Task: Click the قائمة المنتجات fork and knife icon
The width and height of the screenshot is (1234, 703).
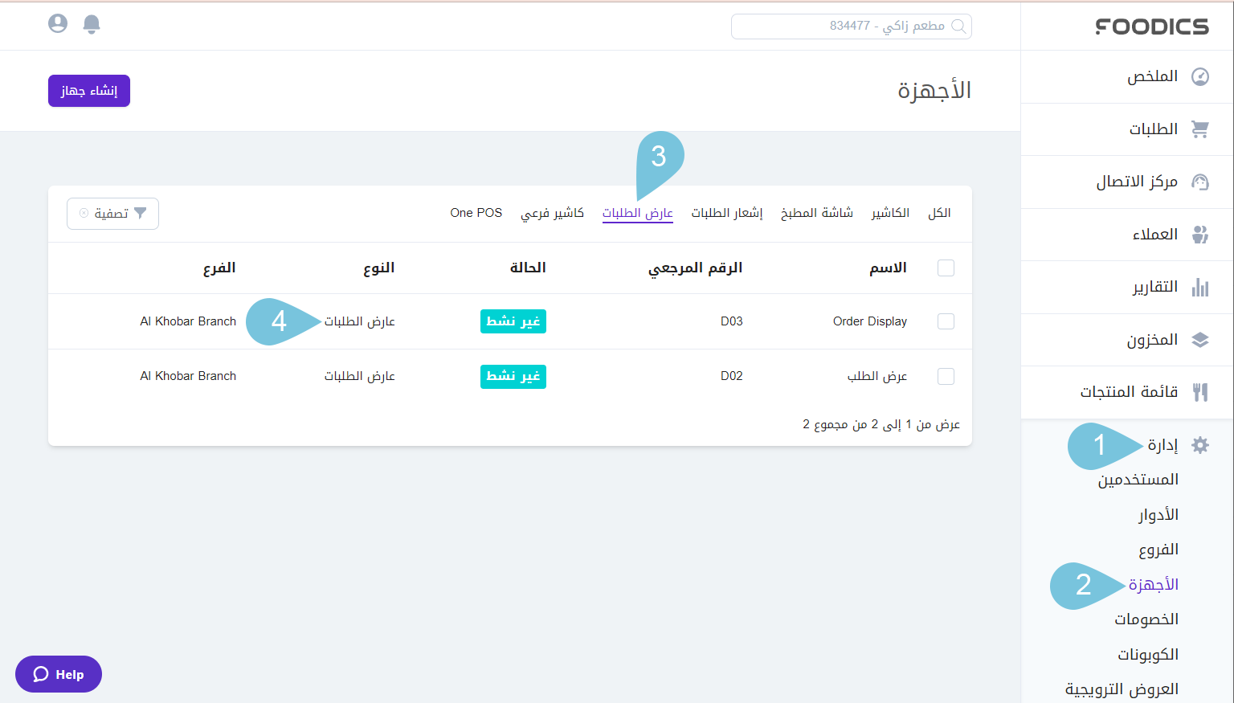Action: pyautogui.click(x=1200, y=392)
